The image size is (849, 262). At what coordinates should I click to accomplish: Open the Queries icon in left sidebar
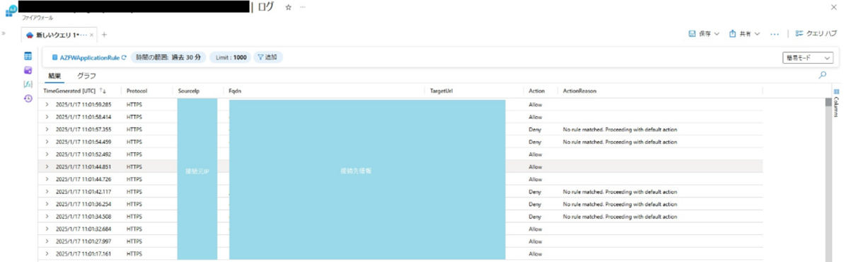28,70
